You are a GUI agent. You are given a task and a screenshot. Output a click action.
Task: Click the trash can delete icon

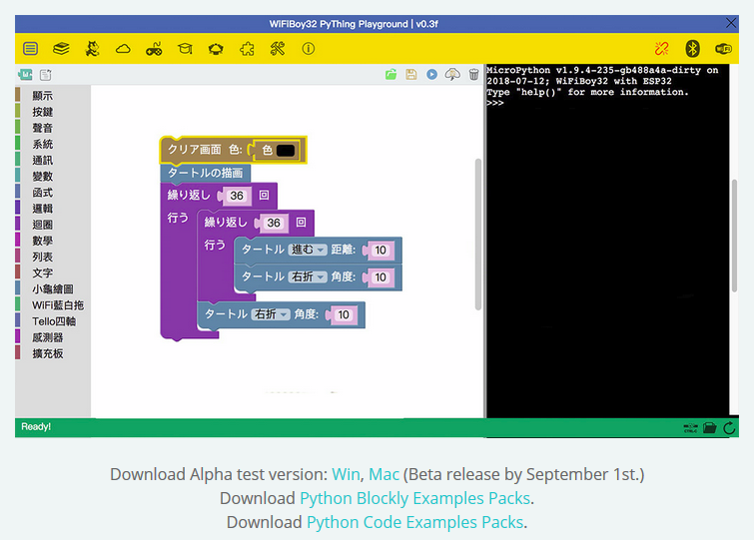tap(473, 75)
